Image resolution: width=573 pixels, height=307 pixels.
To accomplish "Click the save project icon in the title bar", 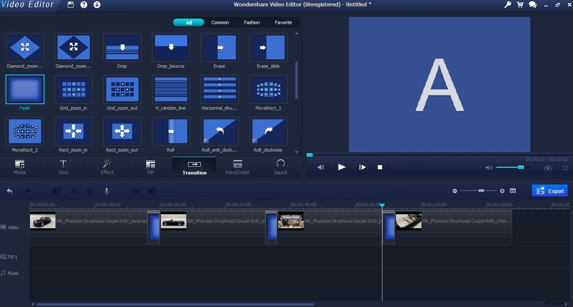I will click(70, 5).
